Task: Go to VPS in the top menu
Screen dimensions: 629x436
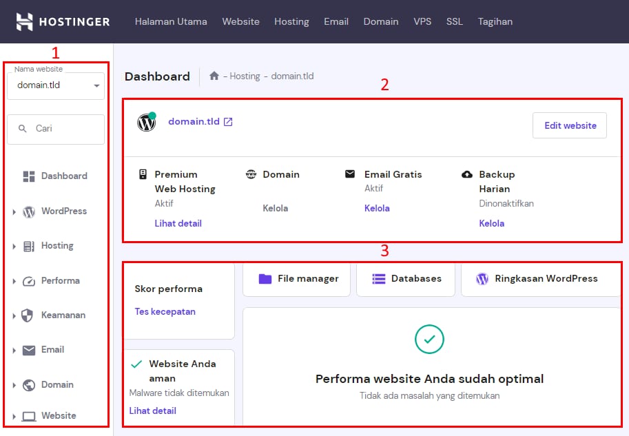Action: click(422, 21)
